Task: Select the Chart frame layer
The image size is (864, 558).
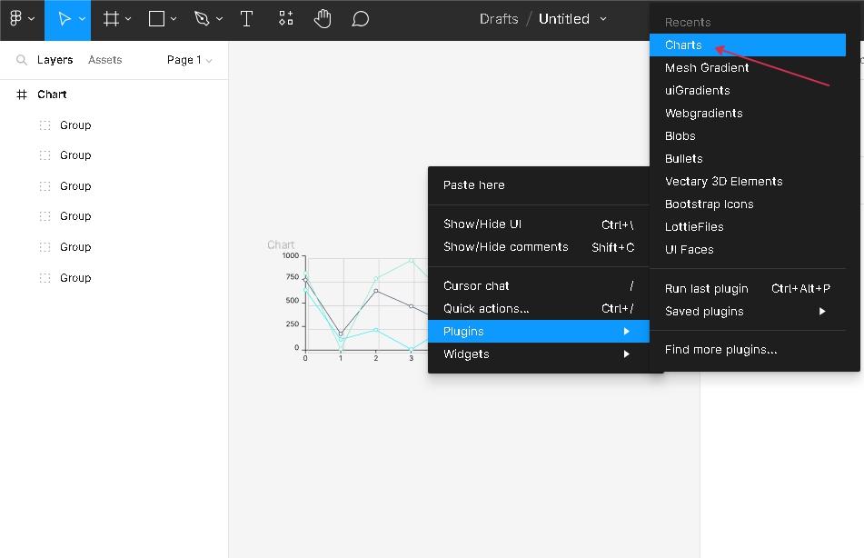Action: pyautogui.click(x=52, y=95)
